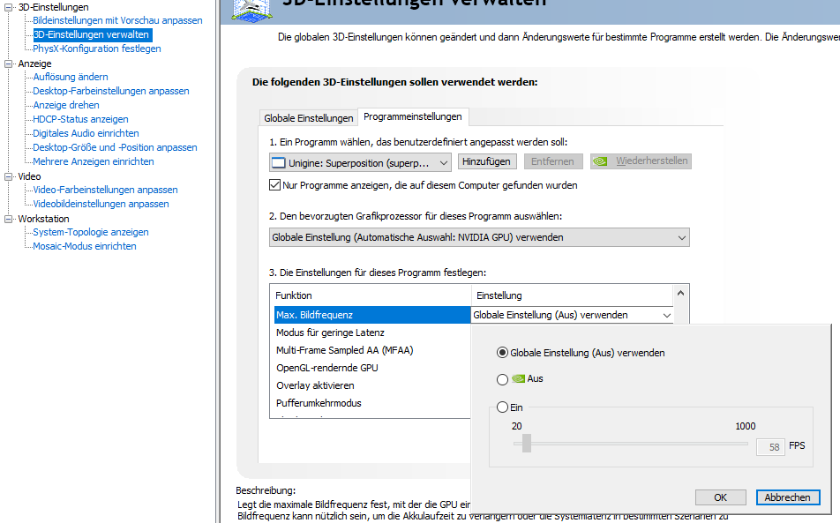Open Mosaic-Modus einrichten
This screenshot has width=840, height=523.
tap(84, 246)
